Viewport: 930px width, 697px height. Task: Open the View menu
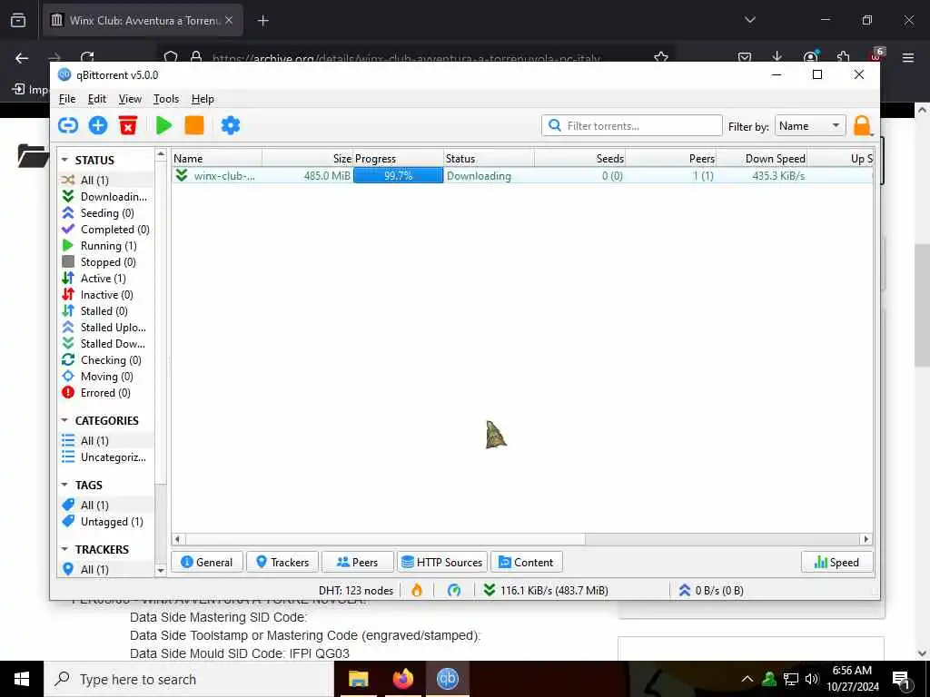pos(130,99)
